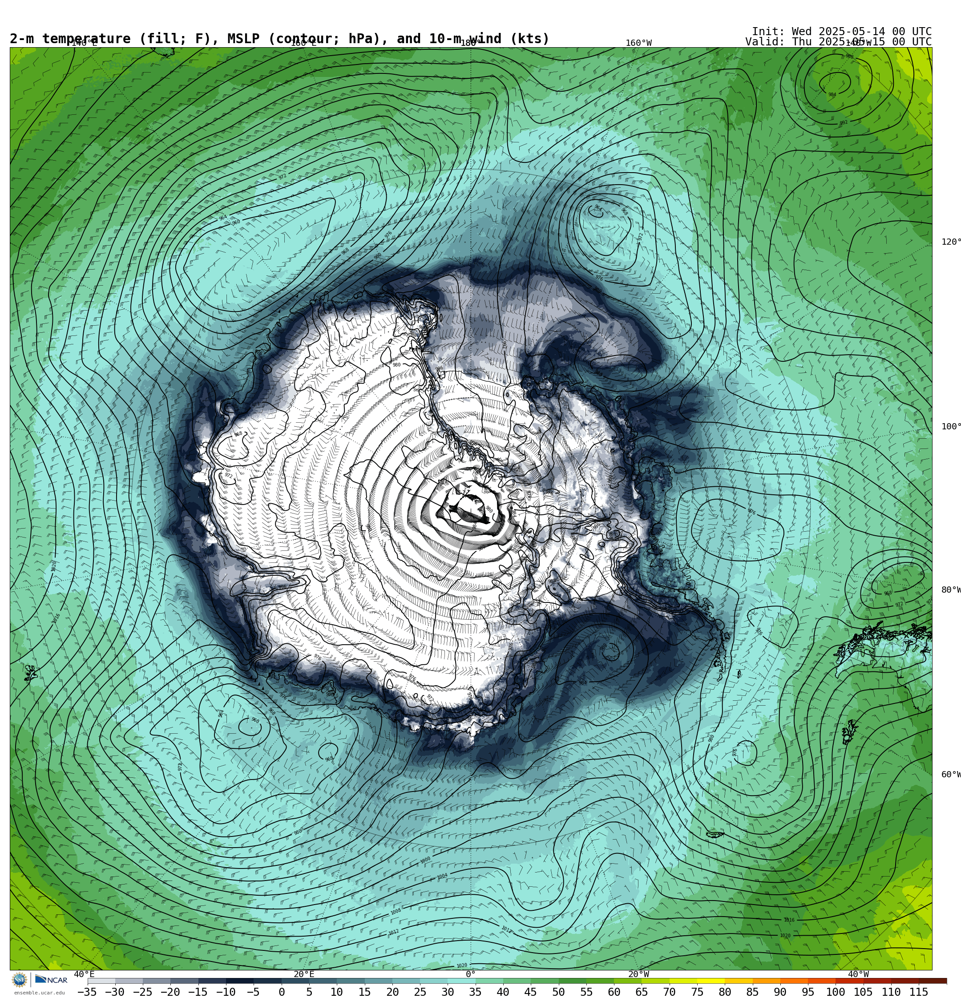
Task: Pick the dark brown swatch right of 115
Action: point(933,981)
